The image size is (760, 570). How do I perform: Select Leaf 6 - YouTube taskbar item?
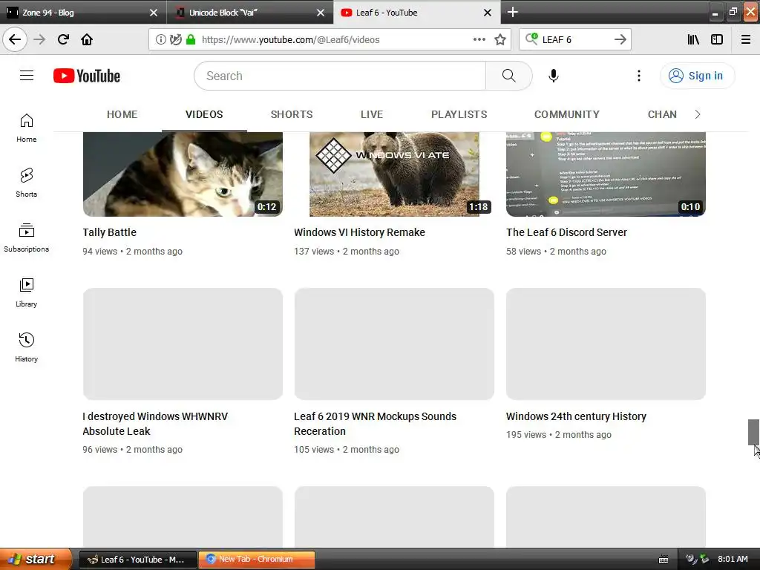coord(137,560)
